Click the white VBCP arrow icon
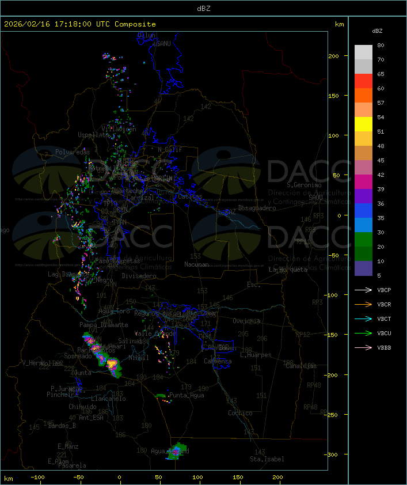407x485 pixels. (363, 290)
